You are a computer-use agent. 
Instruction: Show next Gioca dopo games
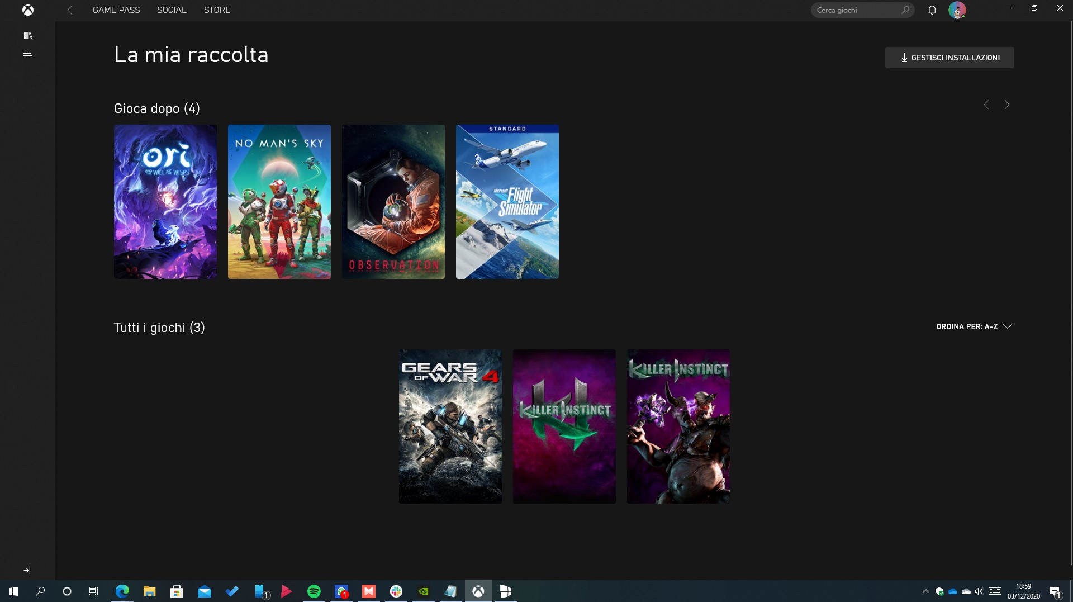1007,105
